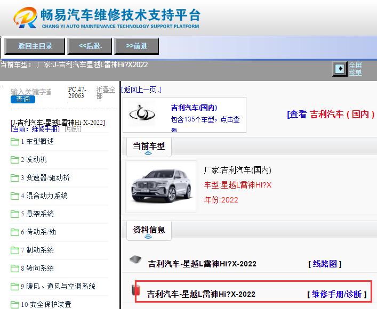Click the [当前：维修手册] link
Viewport: 377px width, 309px height.
click(x=35, y=129)
